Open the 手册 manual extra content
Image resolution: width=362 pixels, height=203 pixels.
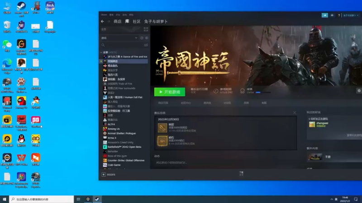tap(328, 157)
